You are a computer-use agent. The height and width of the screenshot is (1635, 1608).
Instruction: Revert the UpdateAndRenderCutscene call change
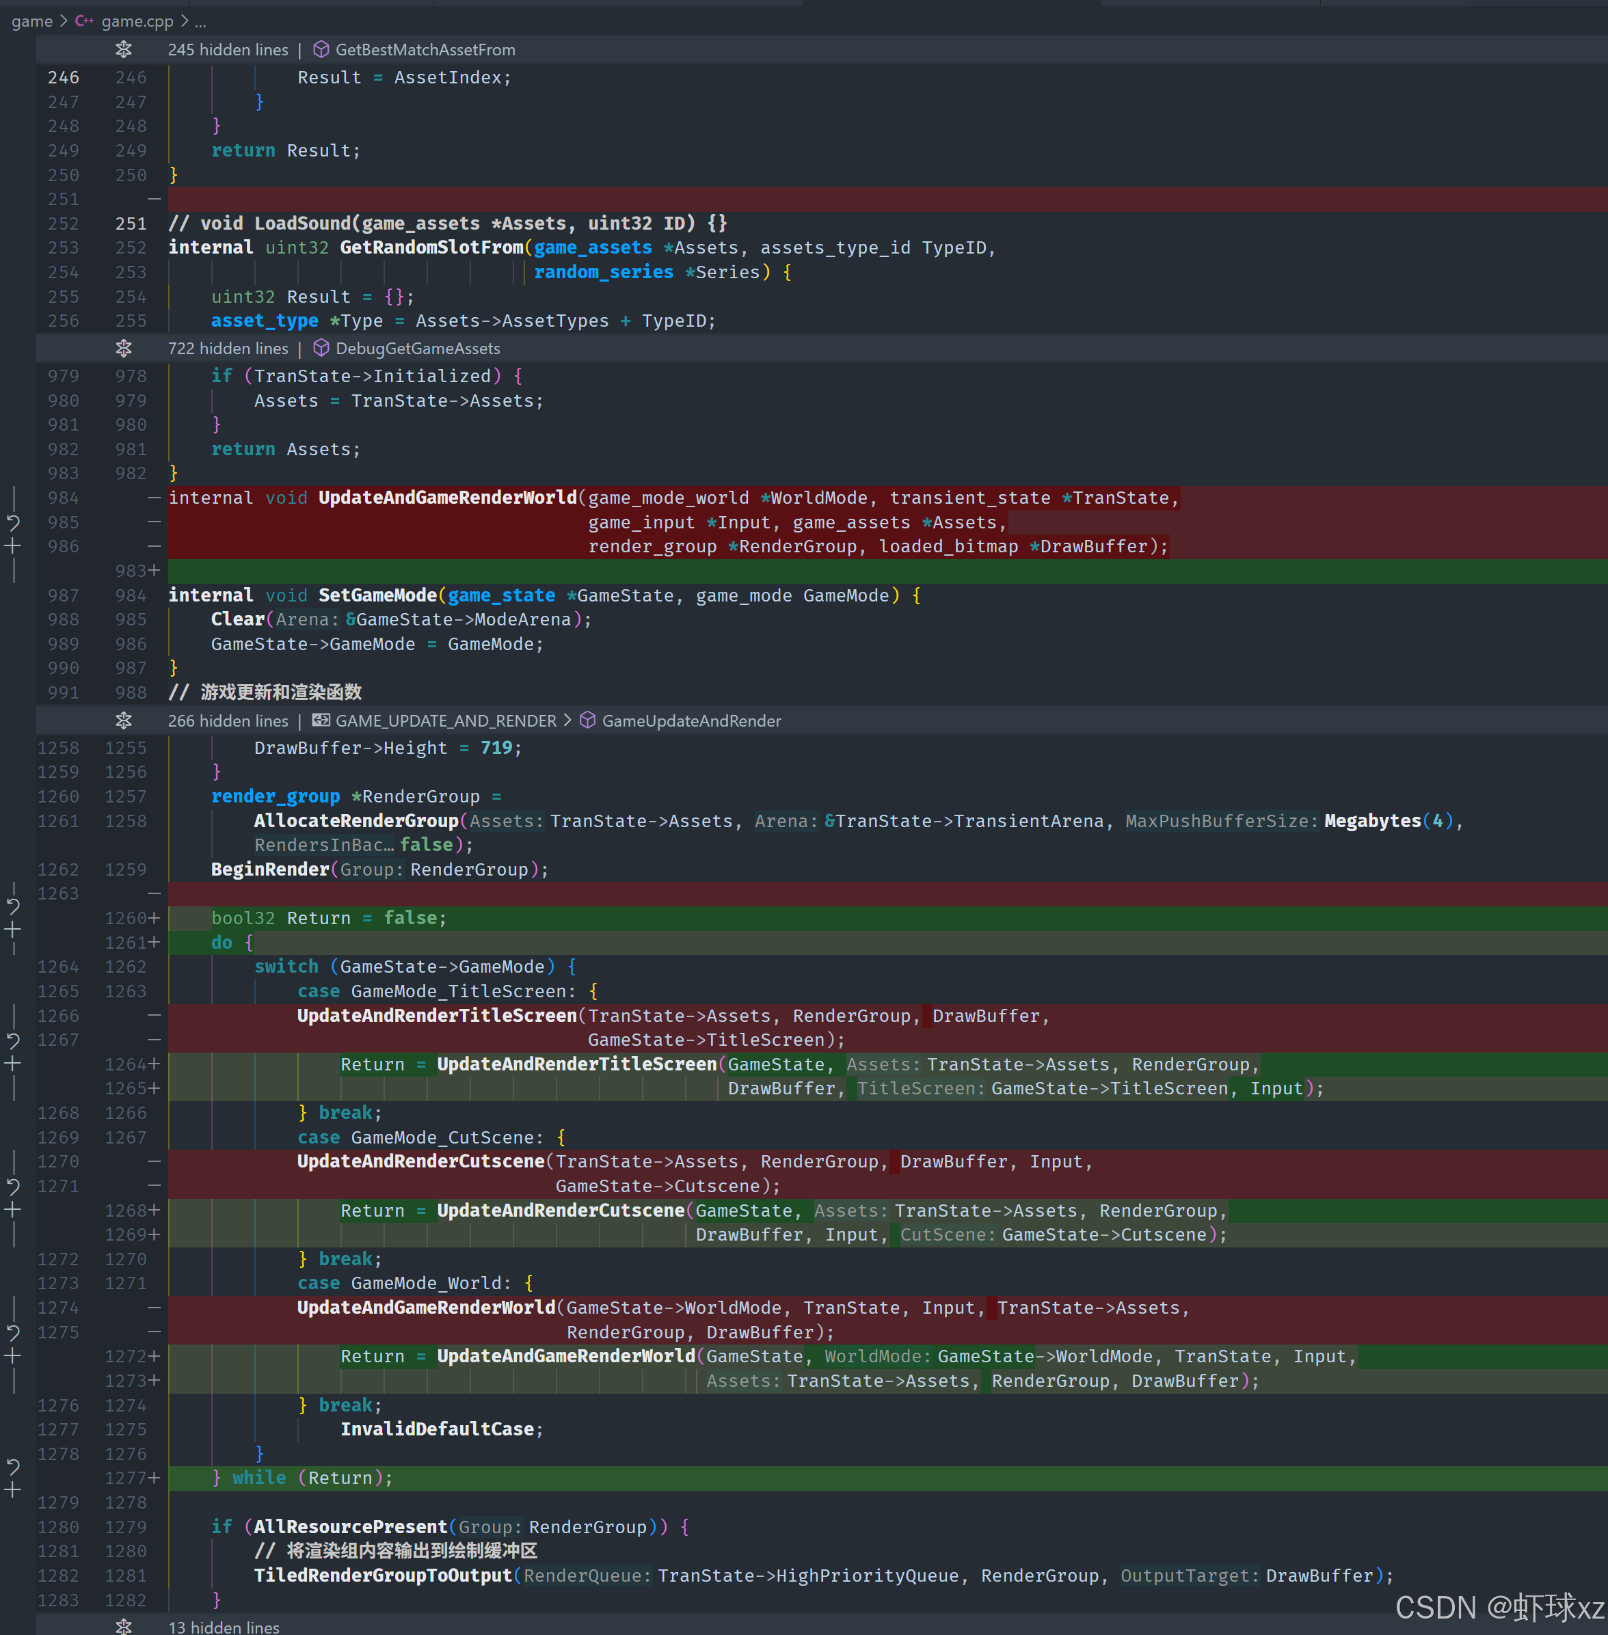click(13, 1186)
